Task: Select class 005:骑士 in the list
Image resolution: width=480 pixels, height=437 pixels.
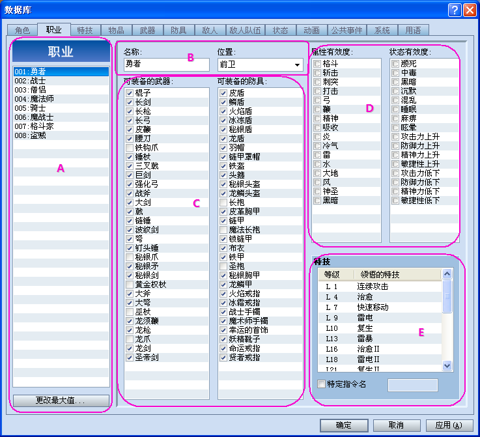Action: [x=61, y=108]
